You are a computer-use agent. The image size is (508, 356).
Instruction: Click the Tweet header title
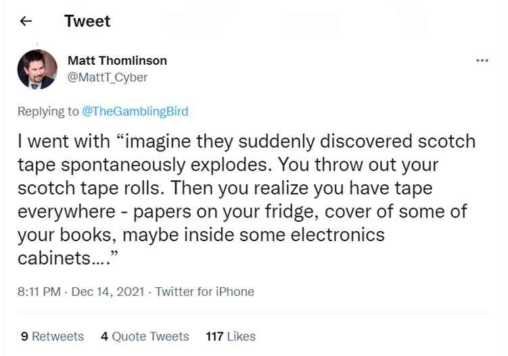tap(87, 22)
